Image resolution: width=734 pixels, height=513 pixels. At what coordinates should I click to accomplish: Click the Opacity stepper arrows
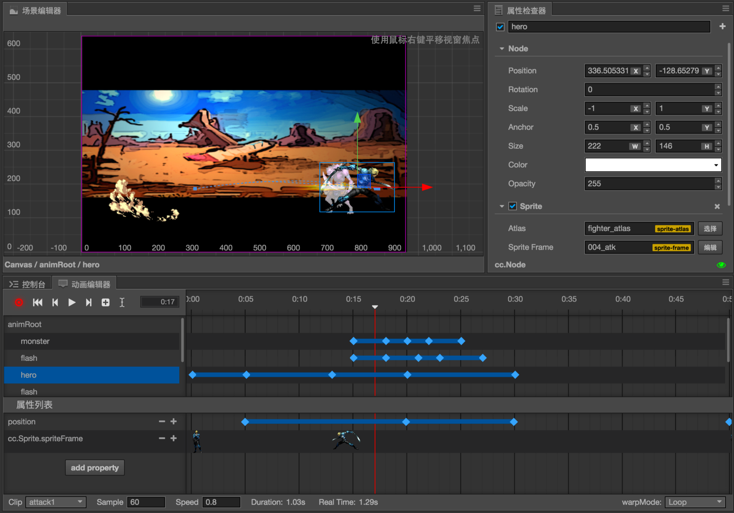[718, 184]
